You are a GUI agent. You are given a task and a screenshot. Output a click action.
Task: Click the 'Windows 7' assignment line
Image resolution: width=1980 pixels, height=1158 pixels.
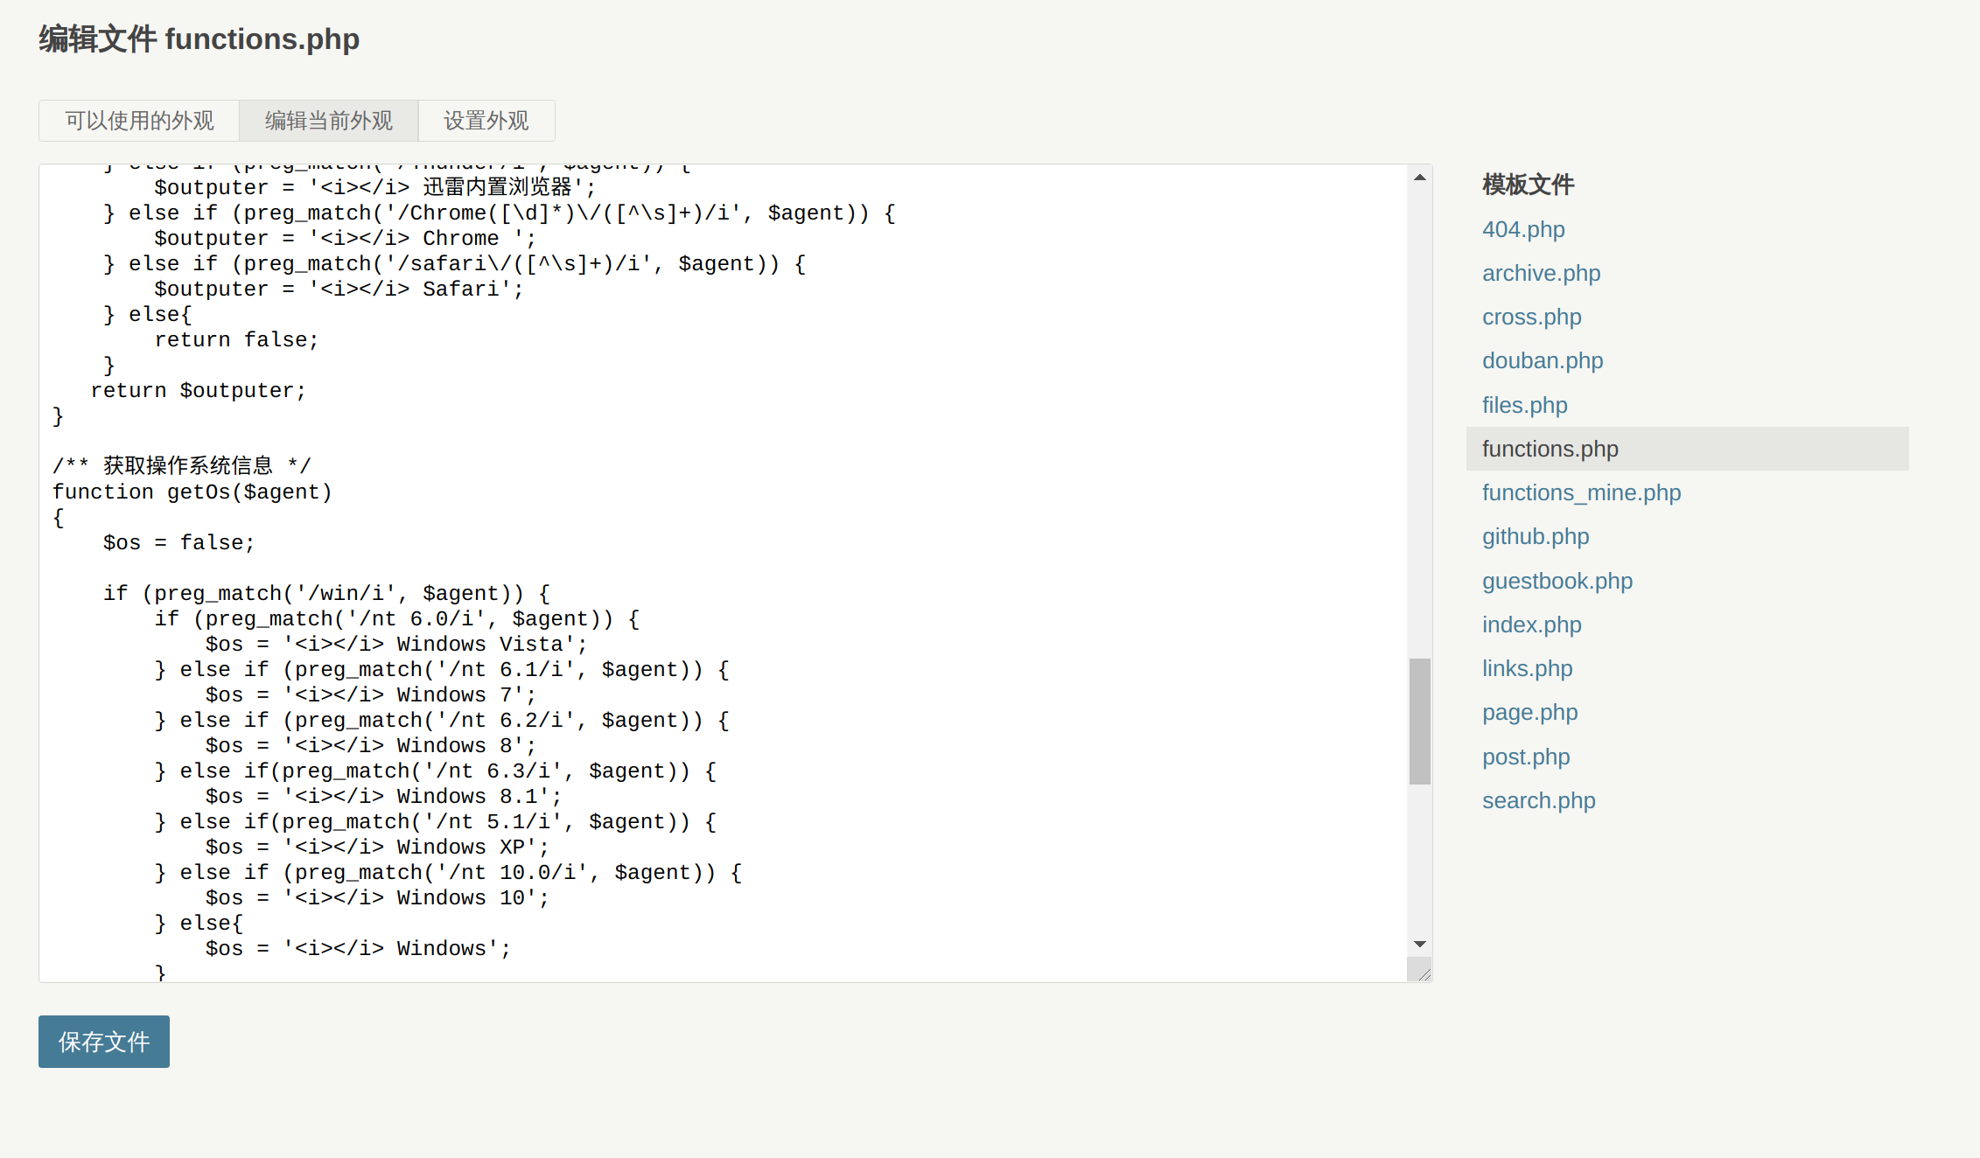point(370,694)
